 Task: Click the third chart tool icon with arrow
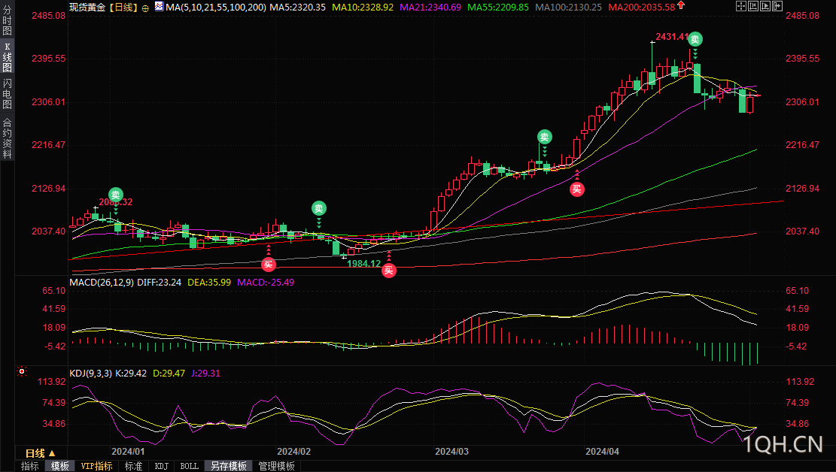765,7
